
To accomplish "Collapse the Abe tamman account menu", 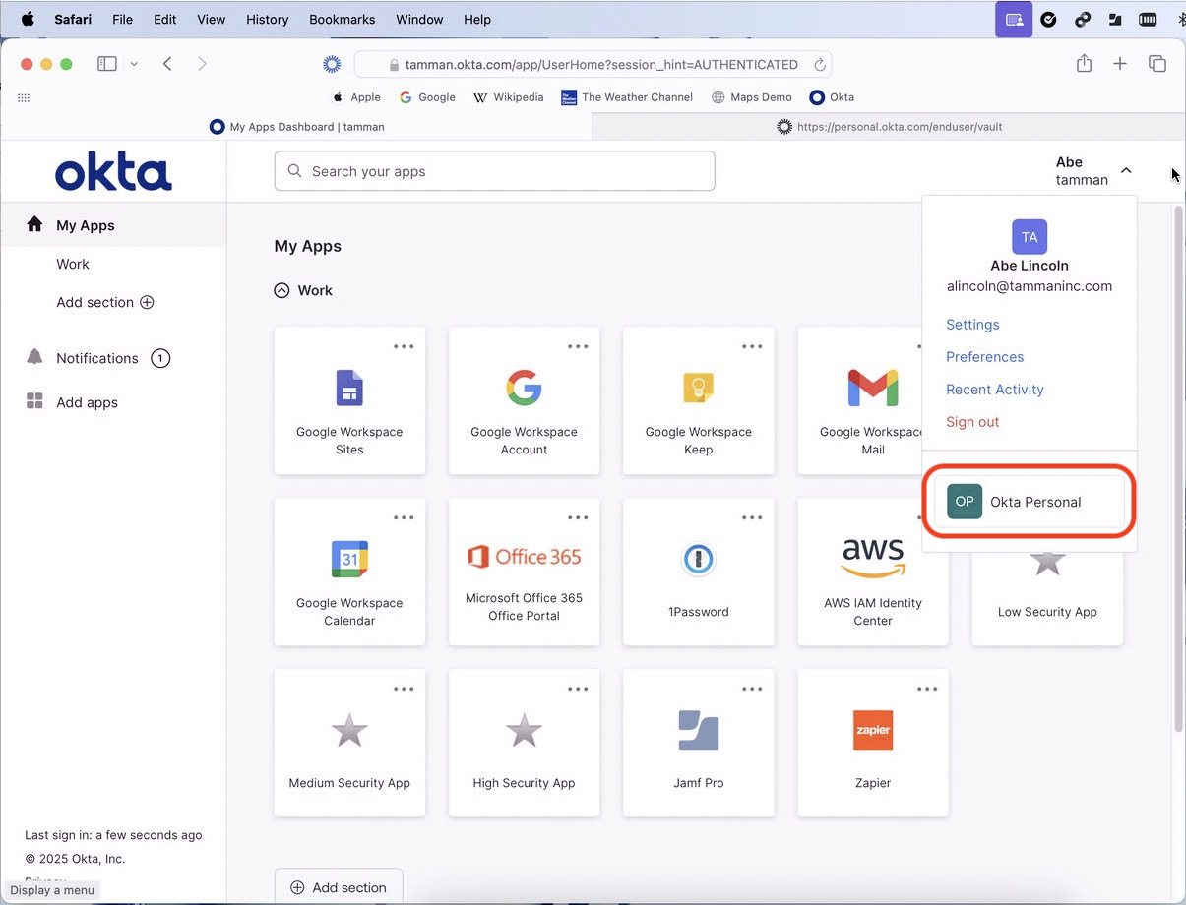I will [1126, 171].
